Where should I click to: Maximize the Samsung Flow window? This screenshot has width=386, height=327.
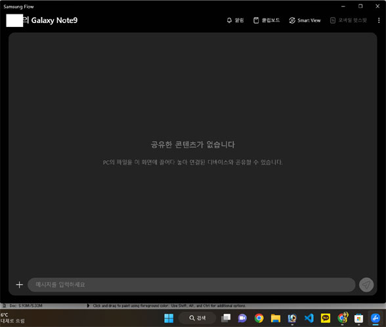point(360,6)
